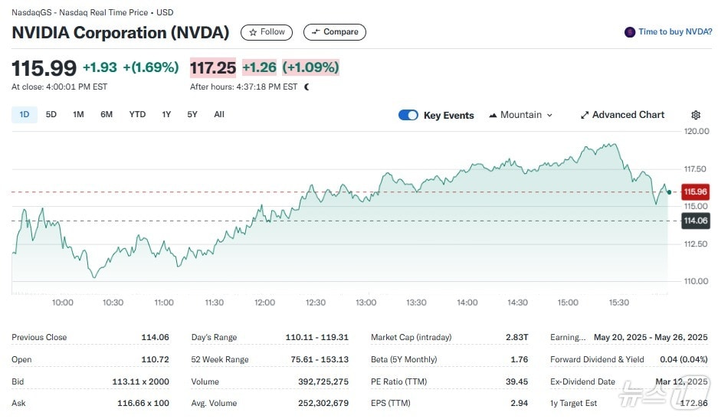
Task: Click the star icon on Follow button
Action: point(253,32)
